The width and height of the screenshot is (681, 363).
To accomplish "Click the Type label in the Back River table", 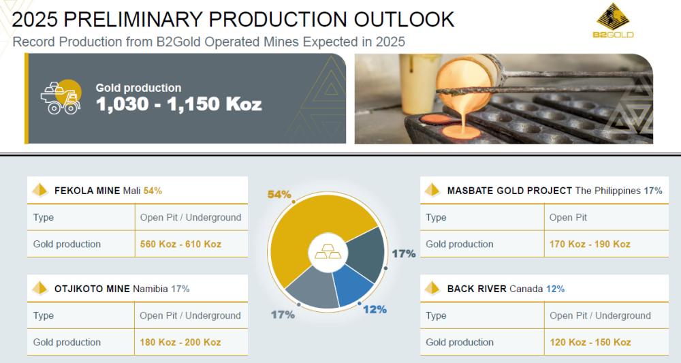I will 436,316.
